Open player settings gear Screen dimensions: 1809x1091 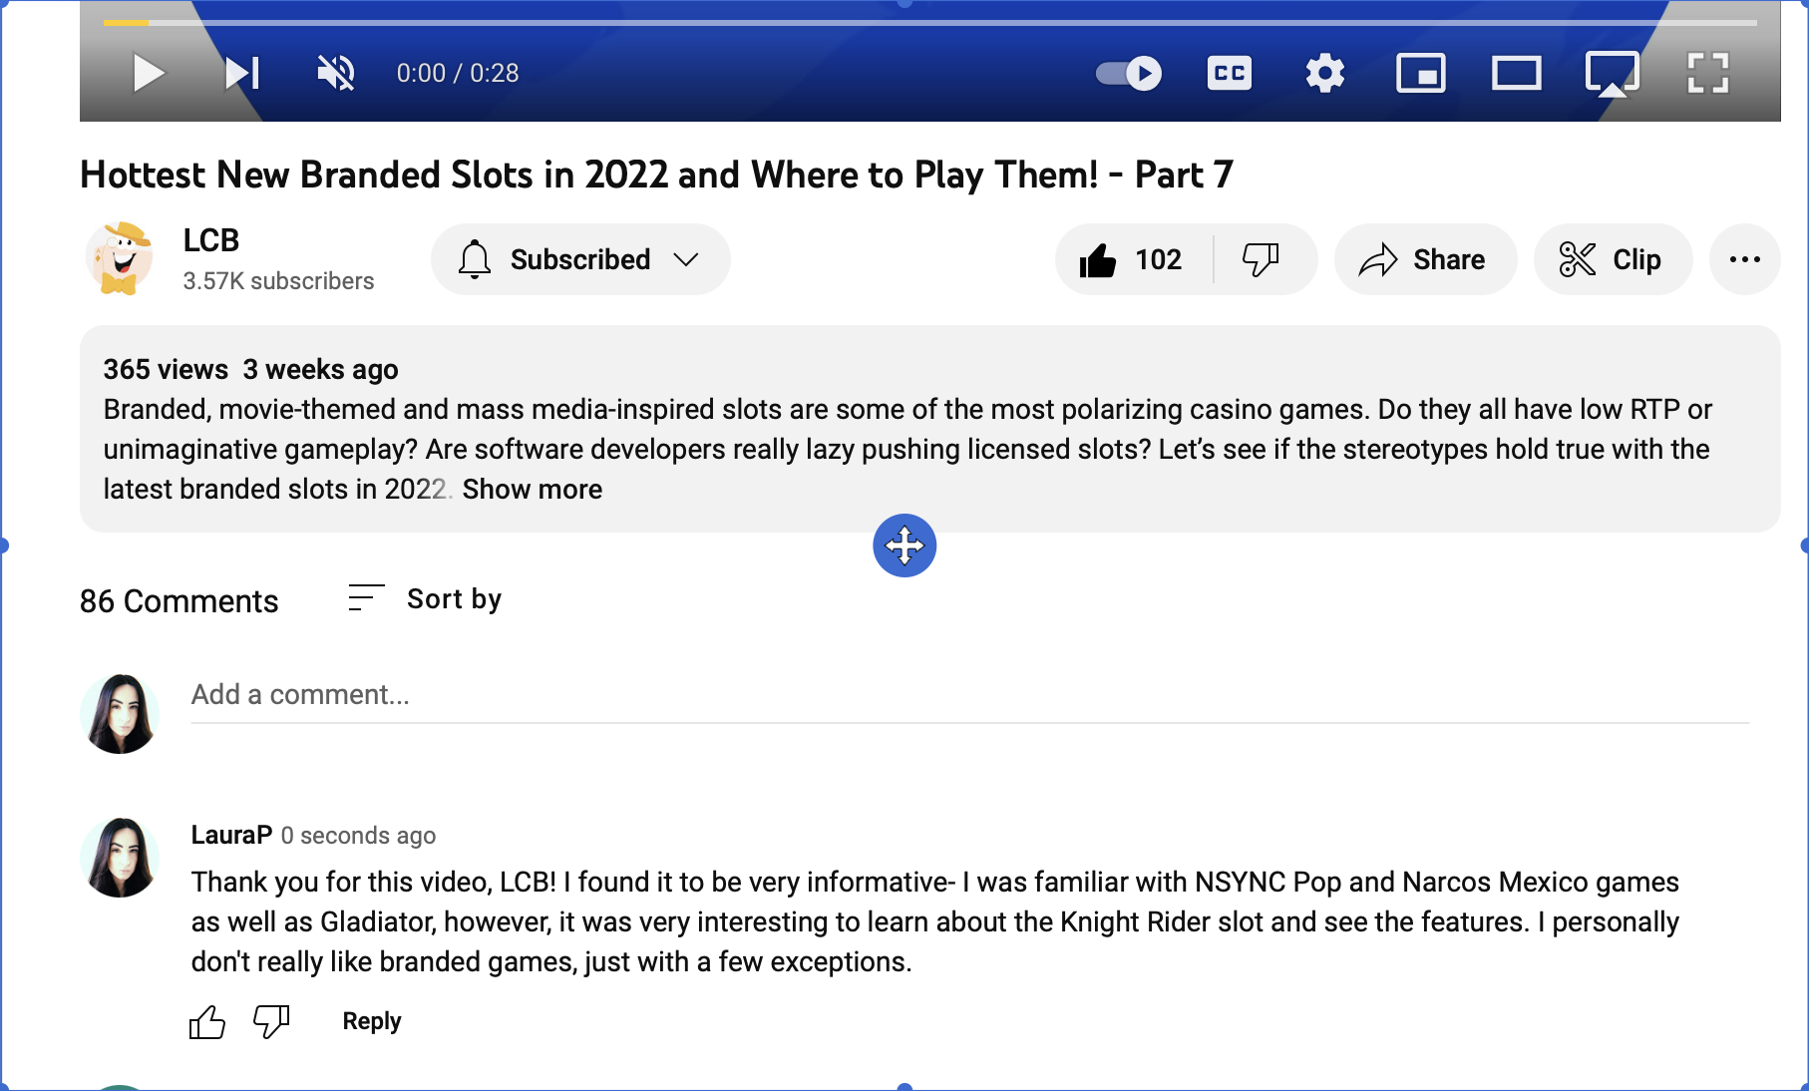pos(1325,73)
